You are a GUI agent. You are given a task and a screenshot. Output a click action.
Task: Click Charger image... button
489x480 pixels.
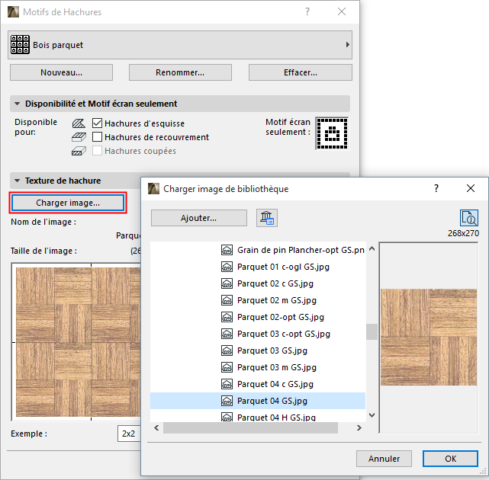click(68, 203)
